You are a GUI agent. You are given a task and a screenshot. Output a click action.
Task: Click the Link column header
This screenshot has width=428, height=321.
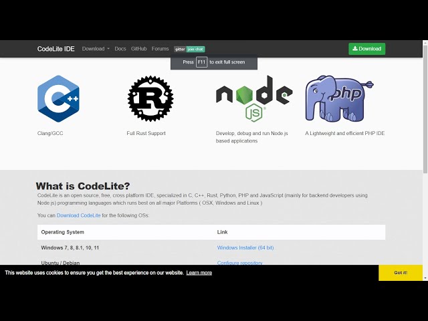coord(222,232)
